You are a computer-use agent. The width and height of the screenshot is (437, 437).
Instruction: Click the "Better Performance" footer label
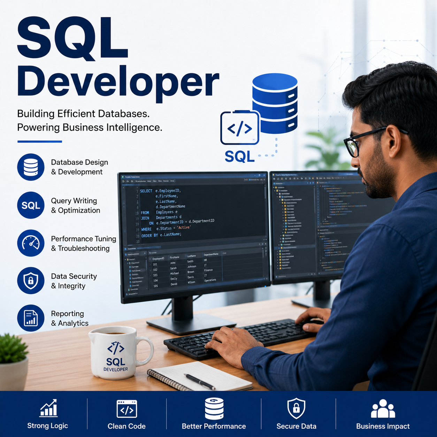[x=214, y=426]
